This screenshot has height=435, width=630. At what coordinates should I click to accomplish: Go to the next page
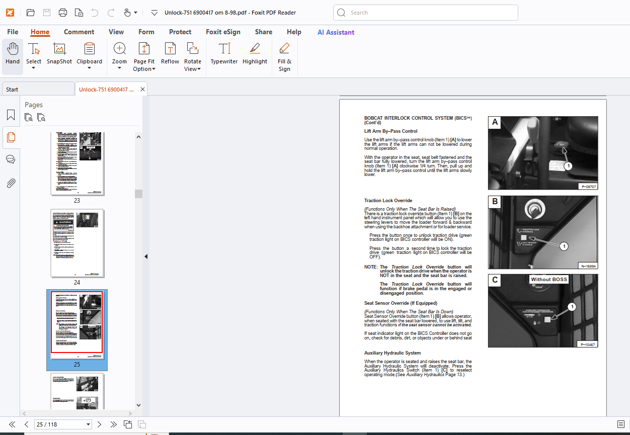pos(99,424)
